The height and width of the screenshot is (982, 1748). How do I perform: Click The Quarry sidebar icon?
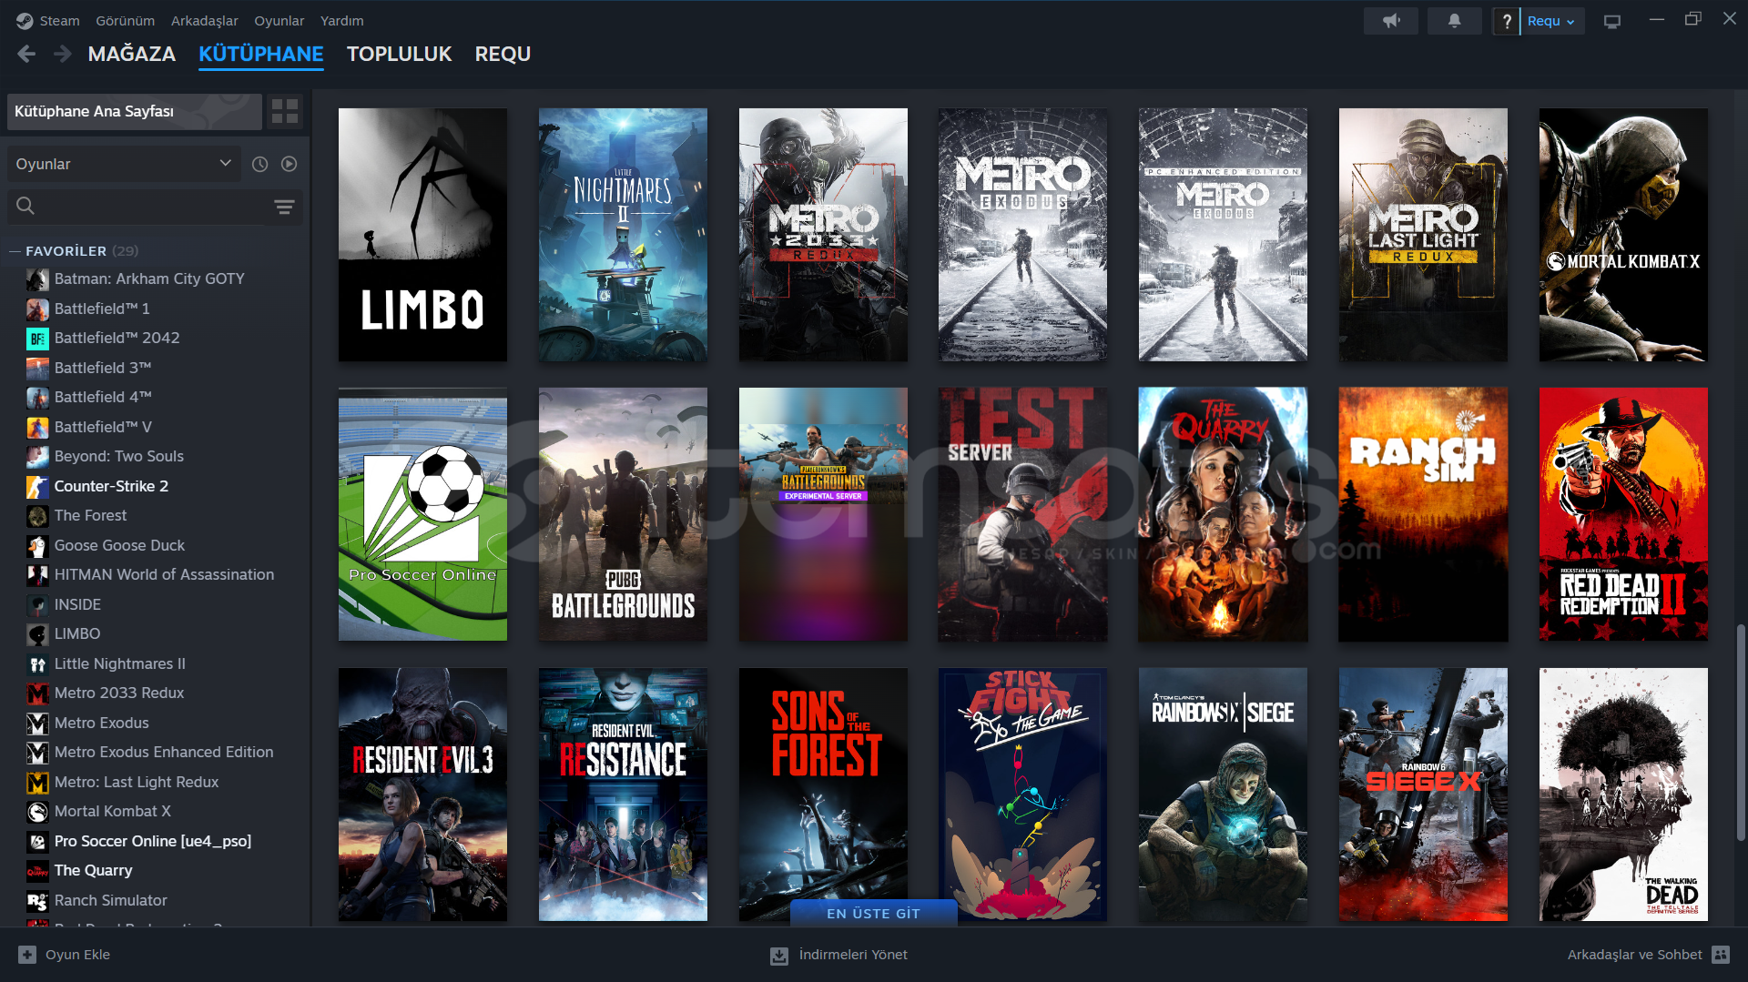[37, 871]
